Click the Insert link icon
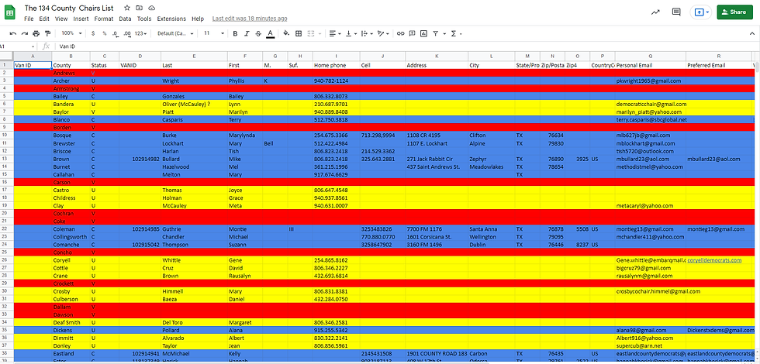Viewport: 760px width, 364px height. tap(400, 33)
